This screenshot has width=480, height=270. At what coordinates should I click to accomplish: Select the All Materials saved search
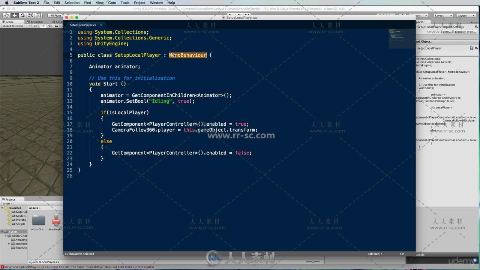[18, 212]
